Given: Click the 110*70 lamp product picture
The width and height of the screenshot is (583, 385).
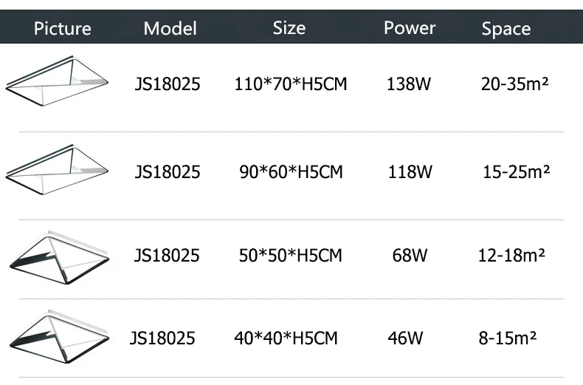Looking at the screenshot, I should (x=57, y=83).
